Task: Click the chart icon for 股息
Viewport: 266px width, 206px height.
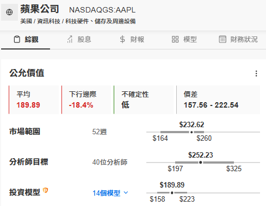Action: pos(70,39)
